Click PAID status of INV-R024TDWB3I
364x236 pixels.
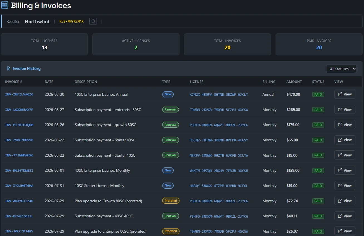click(318, 171)
